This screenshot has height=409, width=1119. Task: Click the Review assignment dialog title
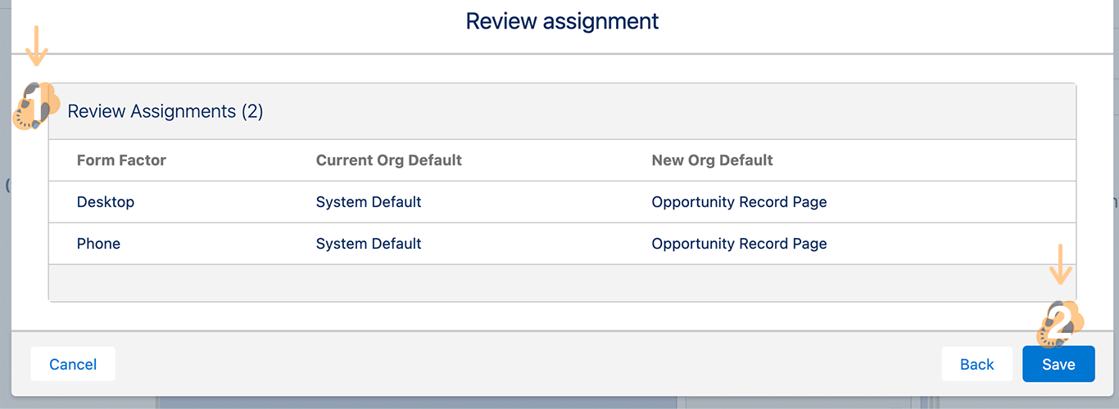point(562,21)
